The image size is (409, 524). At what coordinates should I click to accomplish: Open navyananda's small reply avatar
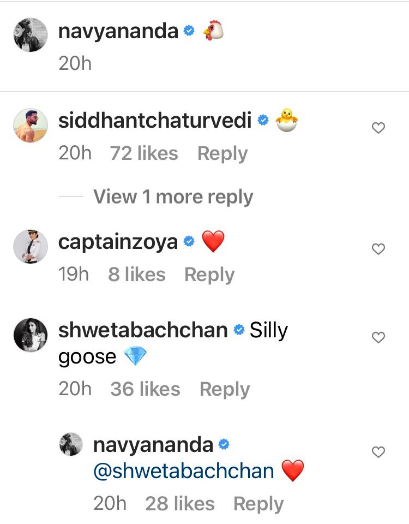[70, 444]
